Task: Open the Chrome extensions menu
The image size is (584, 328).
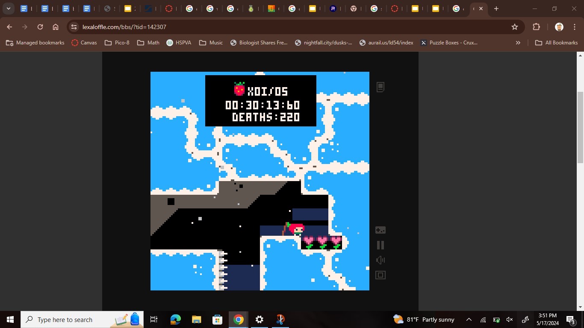Action: [x=536, y=27]
